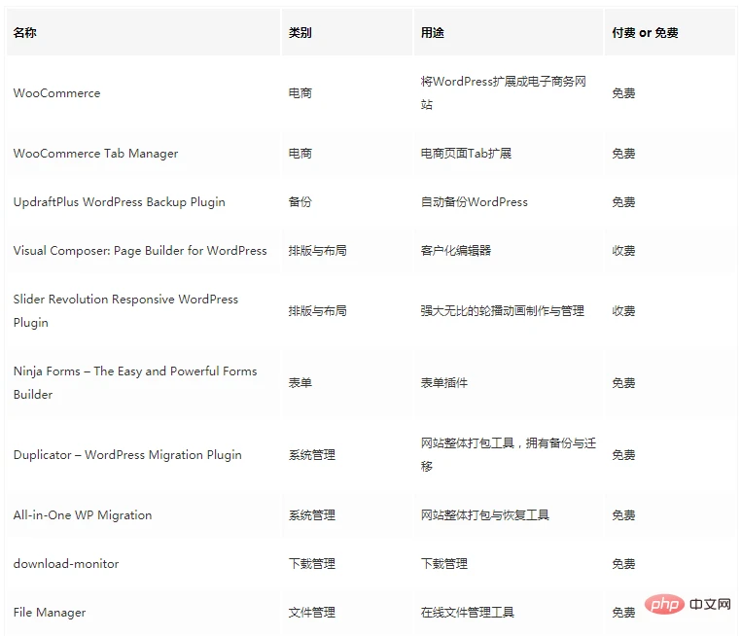Click 电商 in the WooCommerce Tab Manager row
The width and height of the screenshot is (741, 636).
pyautogui.click(x=300, y=154)
